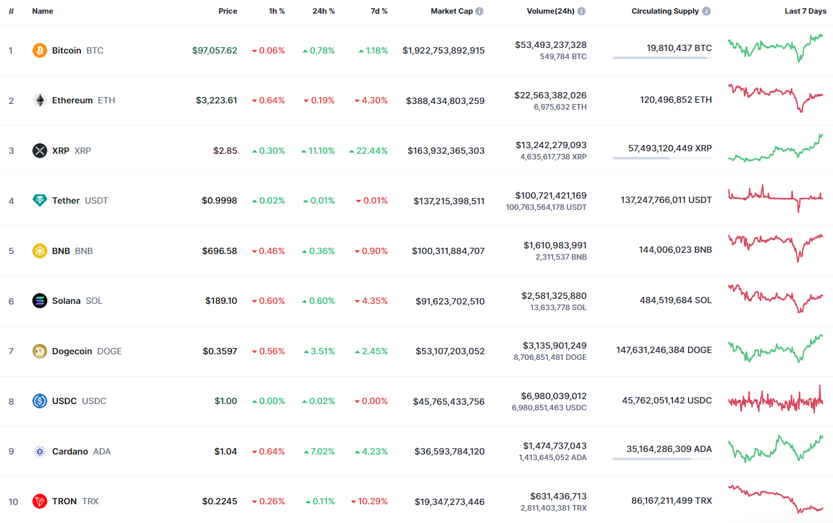Click the XRP logo icon

(40, 151)
